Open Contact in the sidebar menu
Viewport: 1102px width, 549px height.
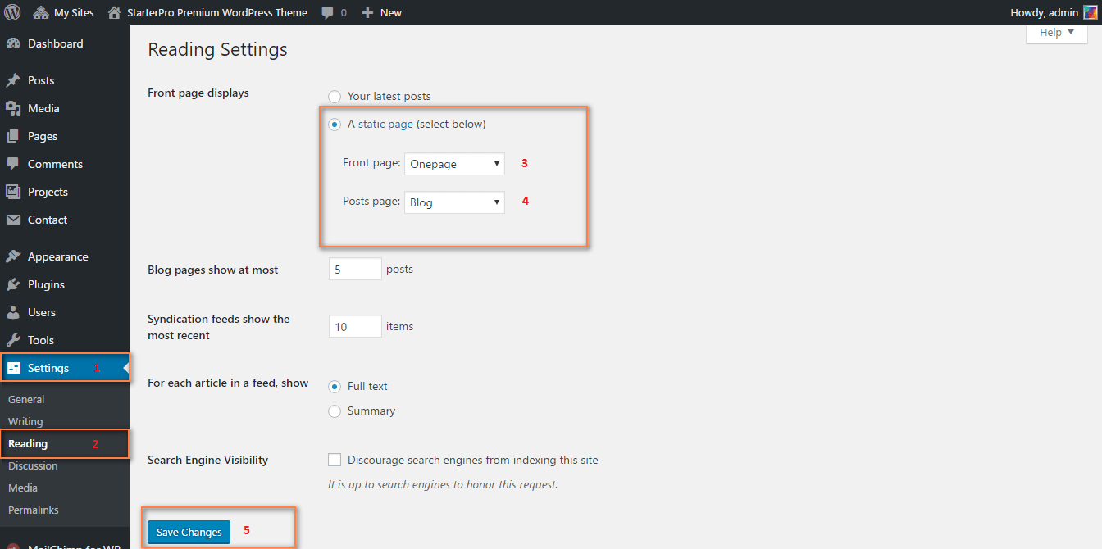pyautogui.click(x=48, y=220)
